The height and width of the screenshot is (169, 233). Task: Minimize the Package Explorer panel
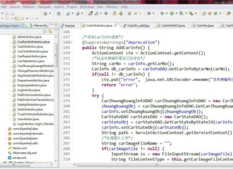51,24
